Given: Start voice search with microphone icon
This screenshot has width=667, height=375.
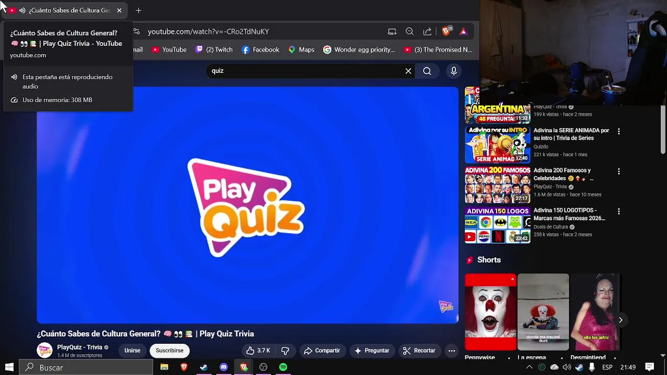Looking at the screenshot, I should tap(454, 71).
